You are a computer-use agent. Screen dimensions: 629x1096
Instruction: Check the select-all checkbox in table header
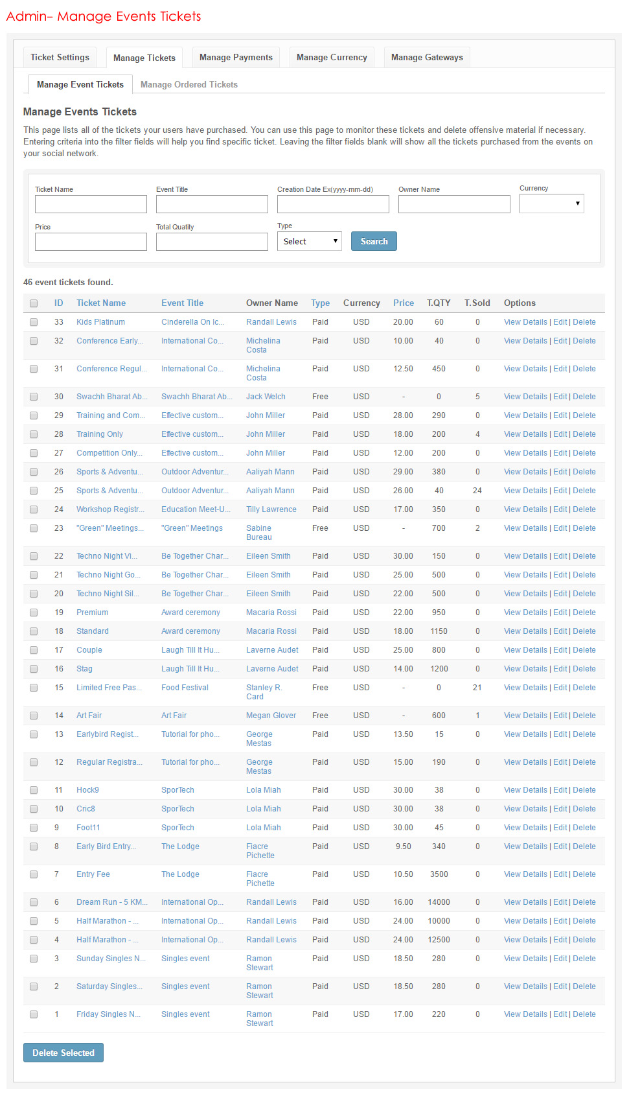pos(34,303)
